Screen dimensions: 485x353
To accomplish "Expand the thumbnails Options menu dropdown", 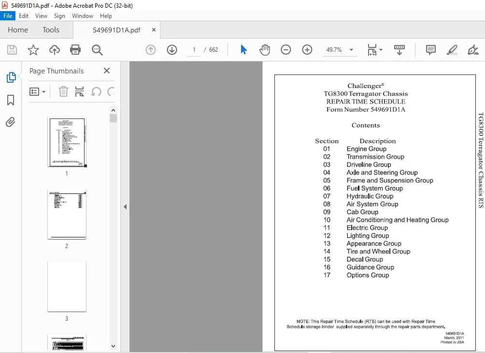I will pyautogui.click(x=43, y=92).
